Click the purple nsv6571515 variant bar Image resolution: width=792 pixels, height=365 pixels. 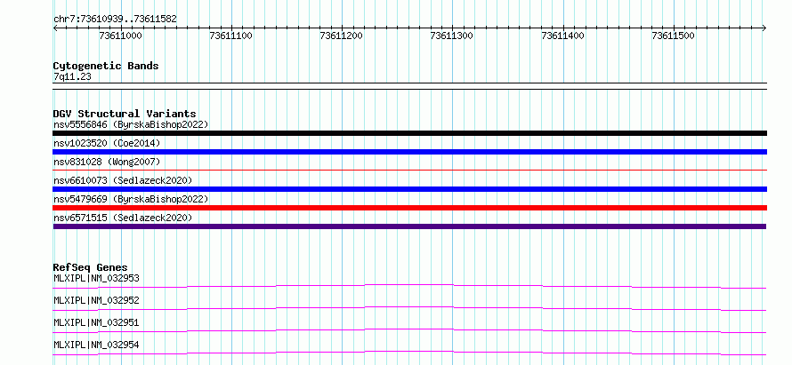click(x=409, y=226)
